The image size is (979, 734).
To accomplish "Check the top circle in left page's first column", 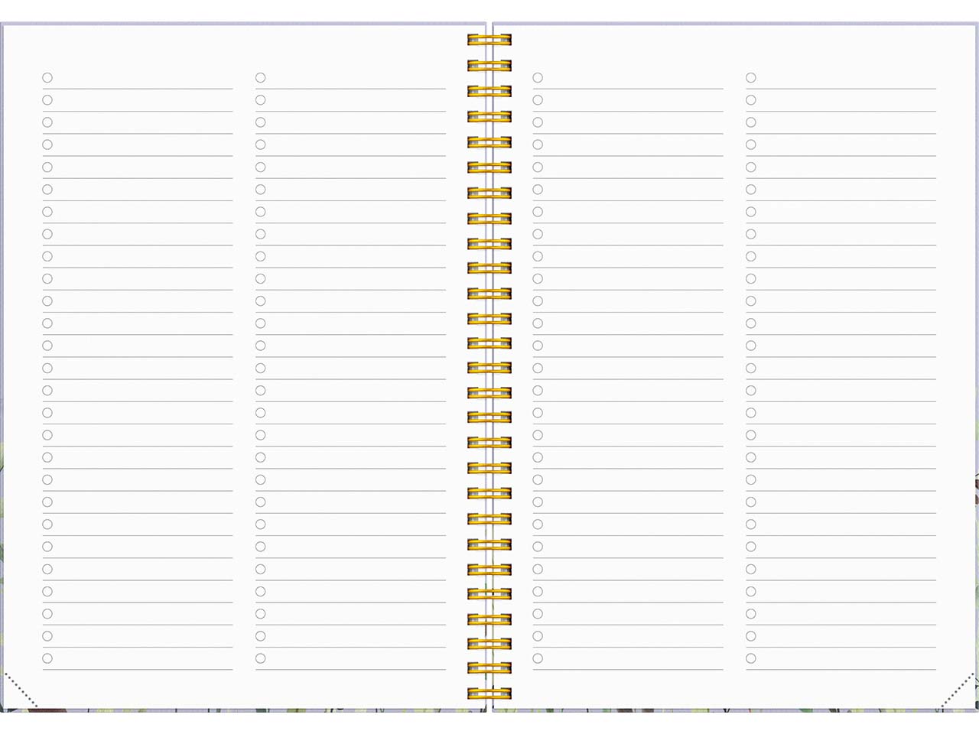I will pos(47,78).
